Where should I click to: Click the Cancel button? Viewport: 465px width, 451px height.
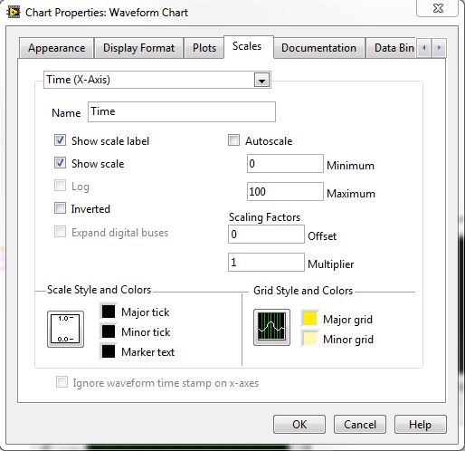pyautogui.click(x=360, y=425)
